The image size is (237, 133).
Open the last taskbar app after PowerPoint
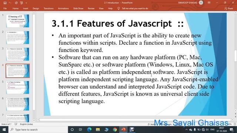click(x=132, y=130)
